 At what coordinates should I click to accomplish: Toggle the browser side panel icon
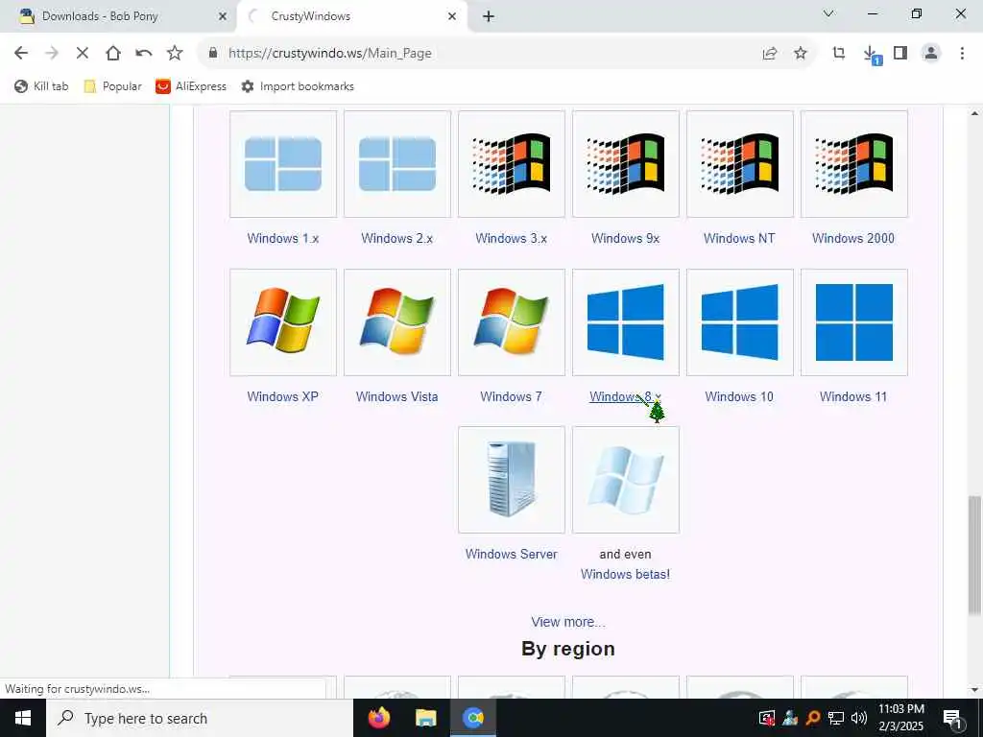pos(900,54)
